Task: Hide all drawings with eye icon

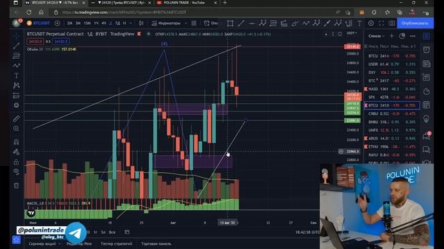Action: point(17,172)
